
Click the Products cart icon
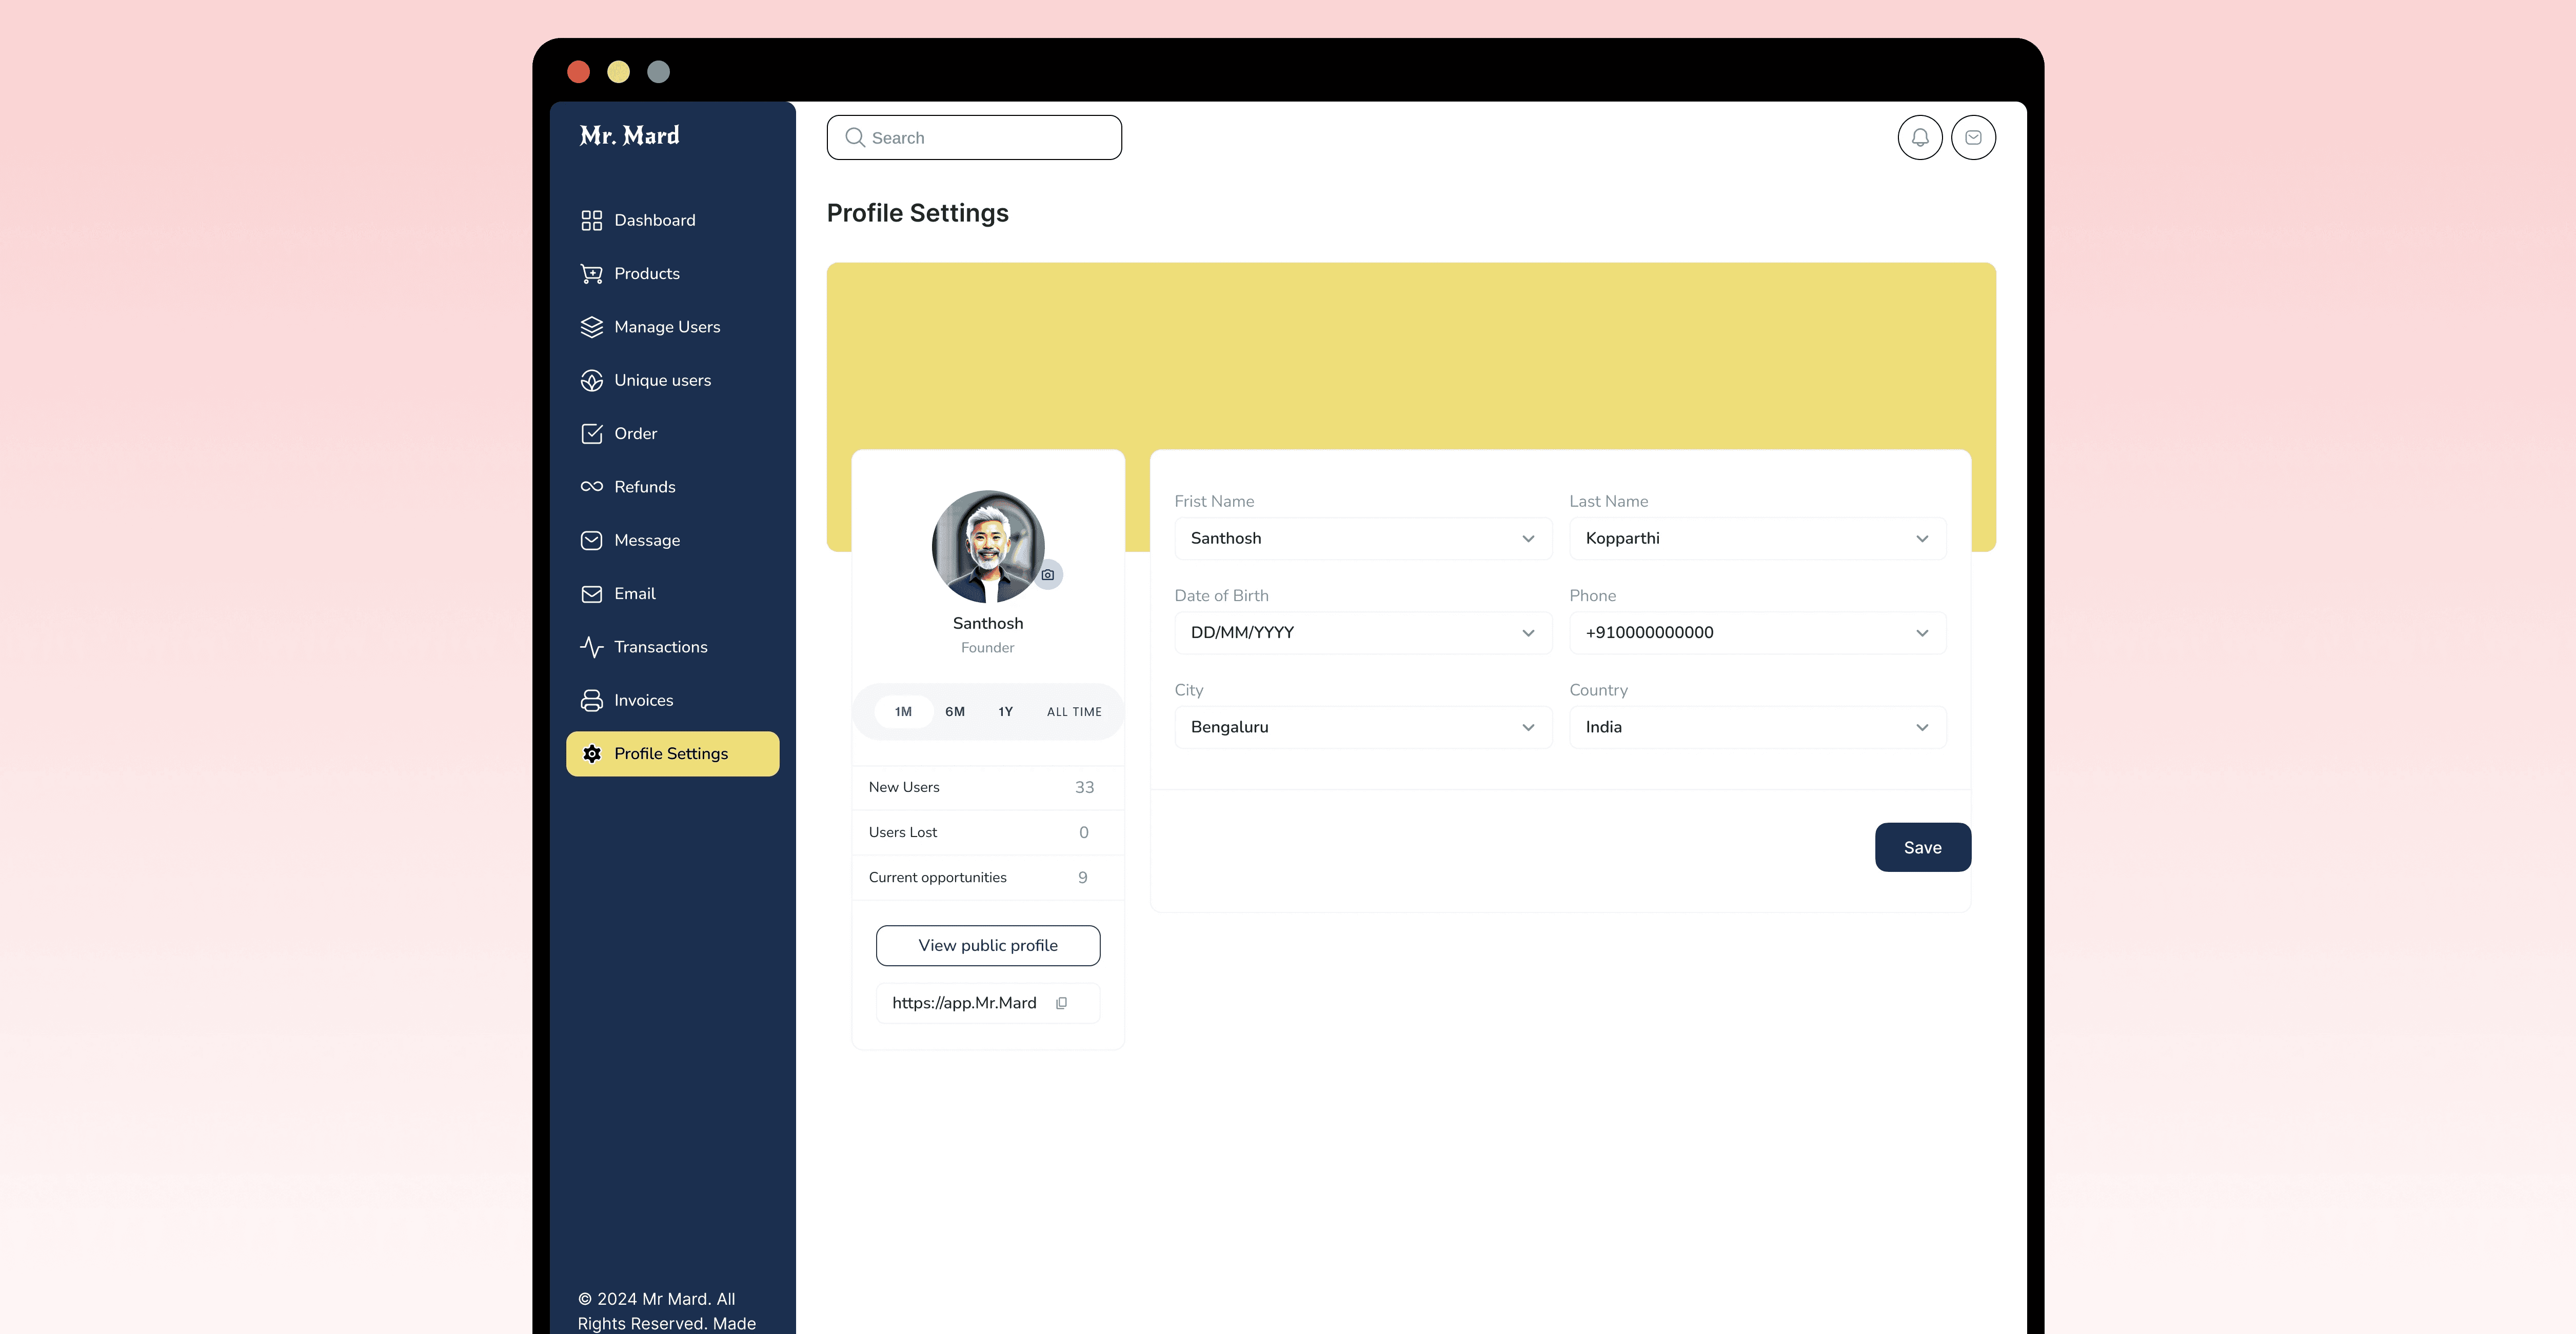591,274
